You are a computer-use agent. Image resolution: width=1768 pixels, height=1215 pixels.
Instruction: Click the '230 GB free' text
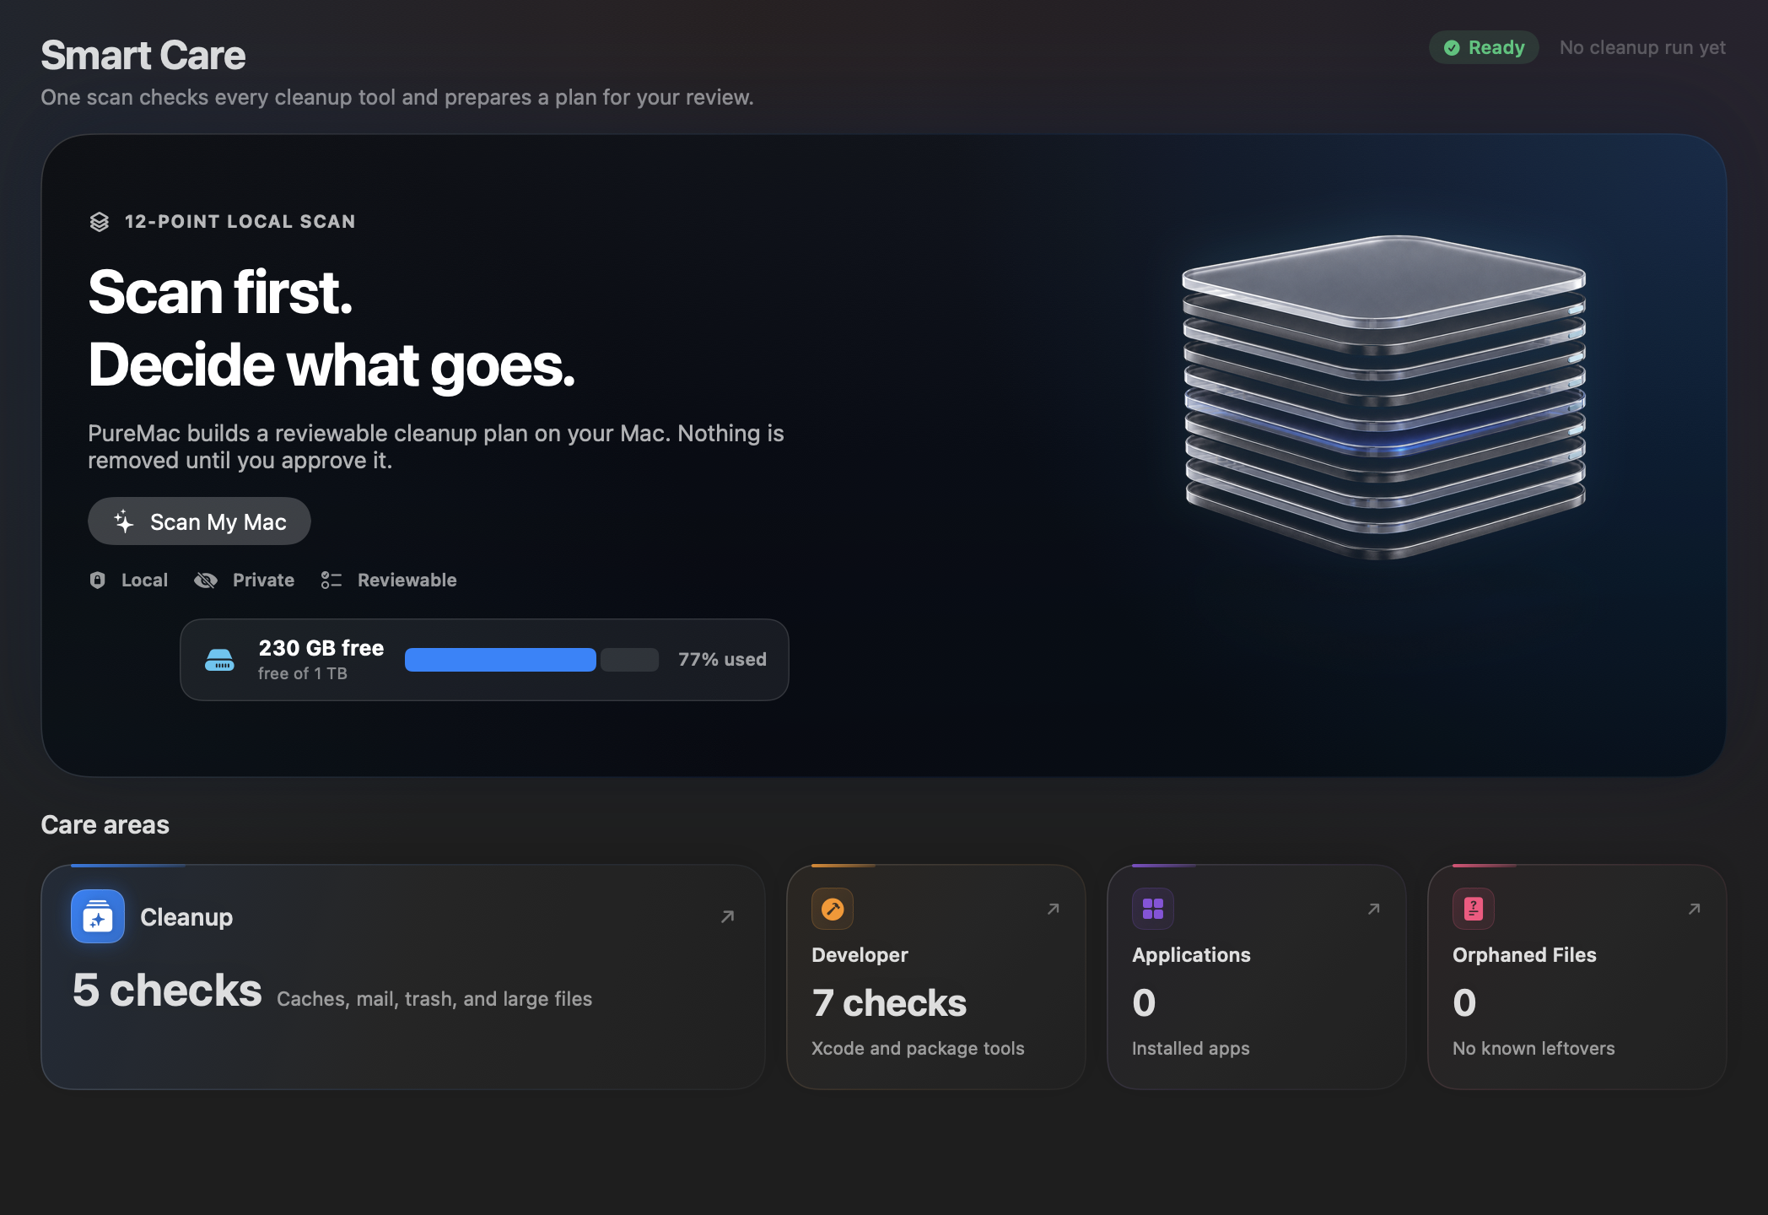(321, 648)
